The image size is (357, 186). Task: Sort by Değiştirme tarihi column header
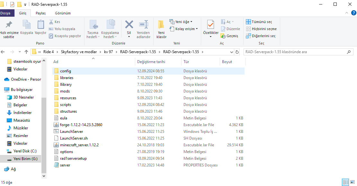pos(151,62)
